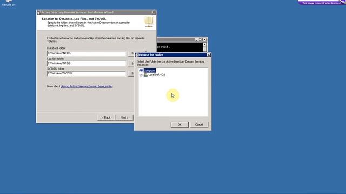Screen dimensions: 346x194
Task: Select the Recycle Bin desktop icon
Action: point(9,3)
